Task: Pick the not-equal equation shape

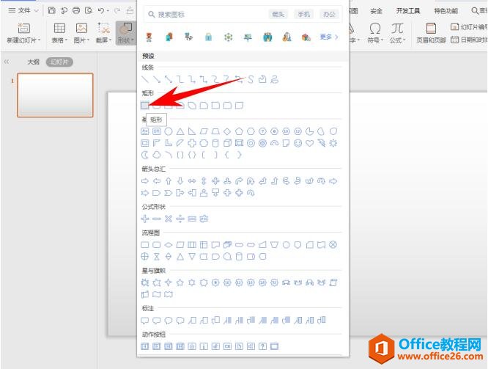Action: click(x=204, y=219)
